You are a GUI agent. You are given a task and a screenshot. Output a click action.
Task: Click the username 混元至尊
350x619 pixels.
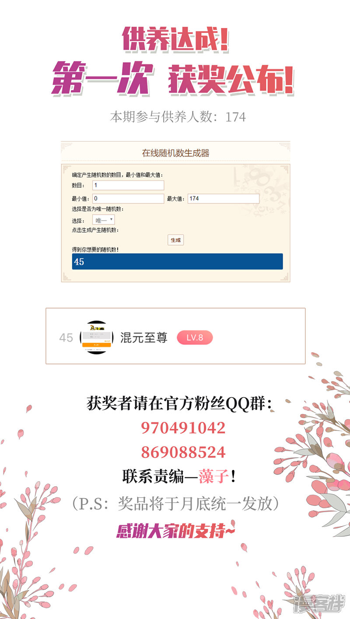(x=143, y=337)
